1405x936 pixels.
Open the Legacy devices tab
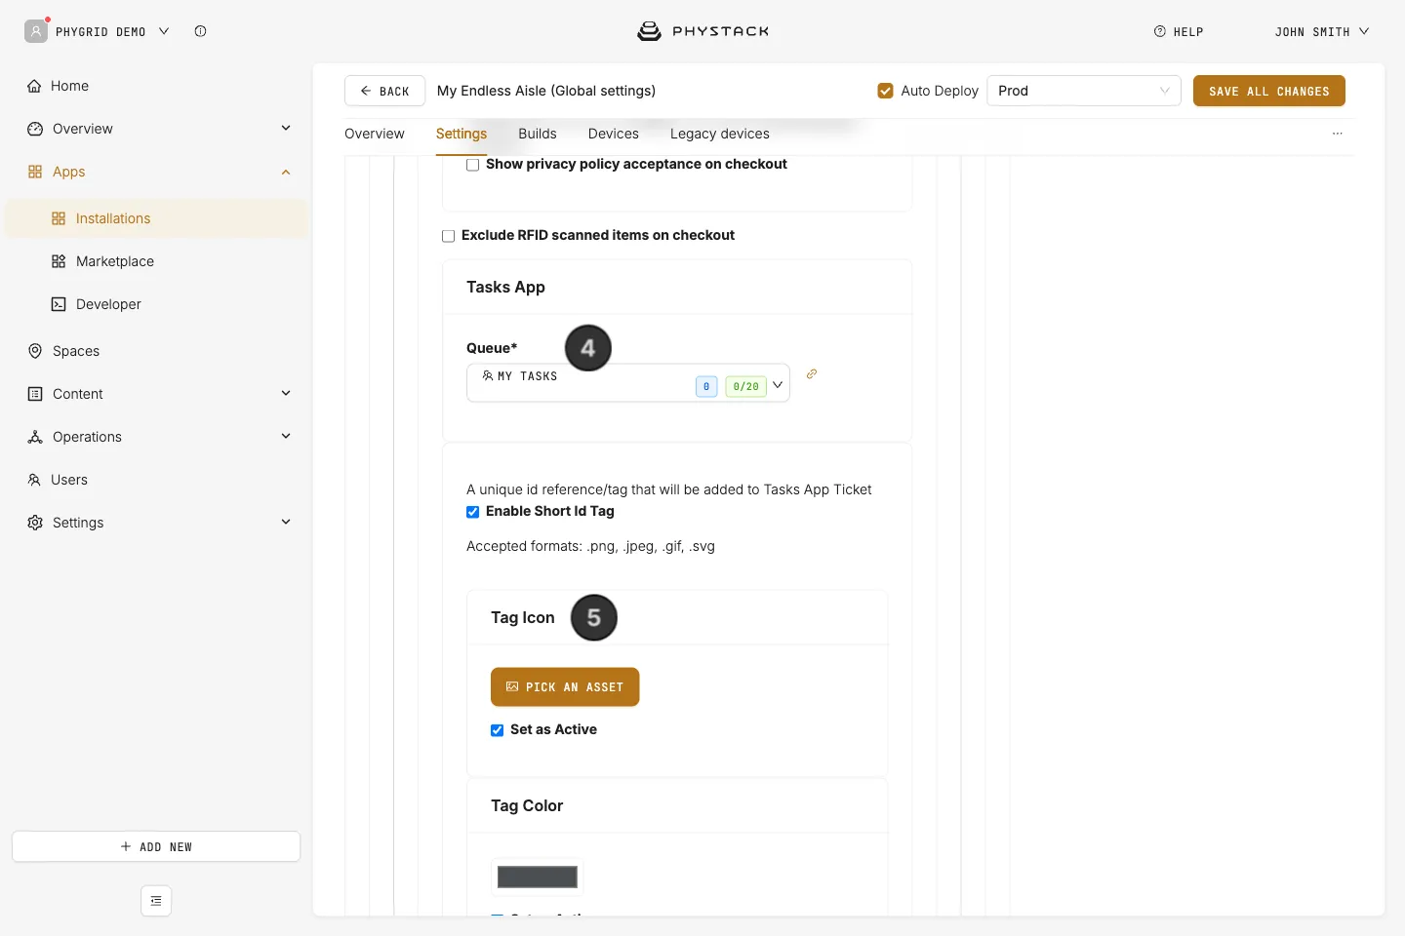[x=720, y=134]
